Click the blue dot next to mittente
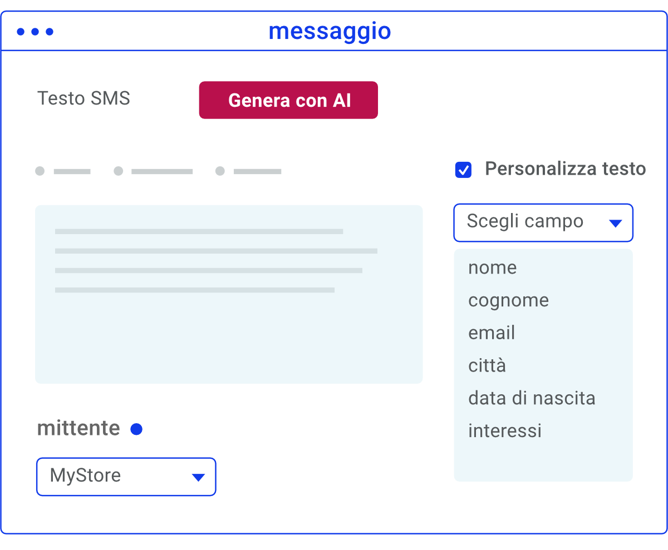The height and width of the screenshot is (550, 668). click(136, 429)
